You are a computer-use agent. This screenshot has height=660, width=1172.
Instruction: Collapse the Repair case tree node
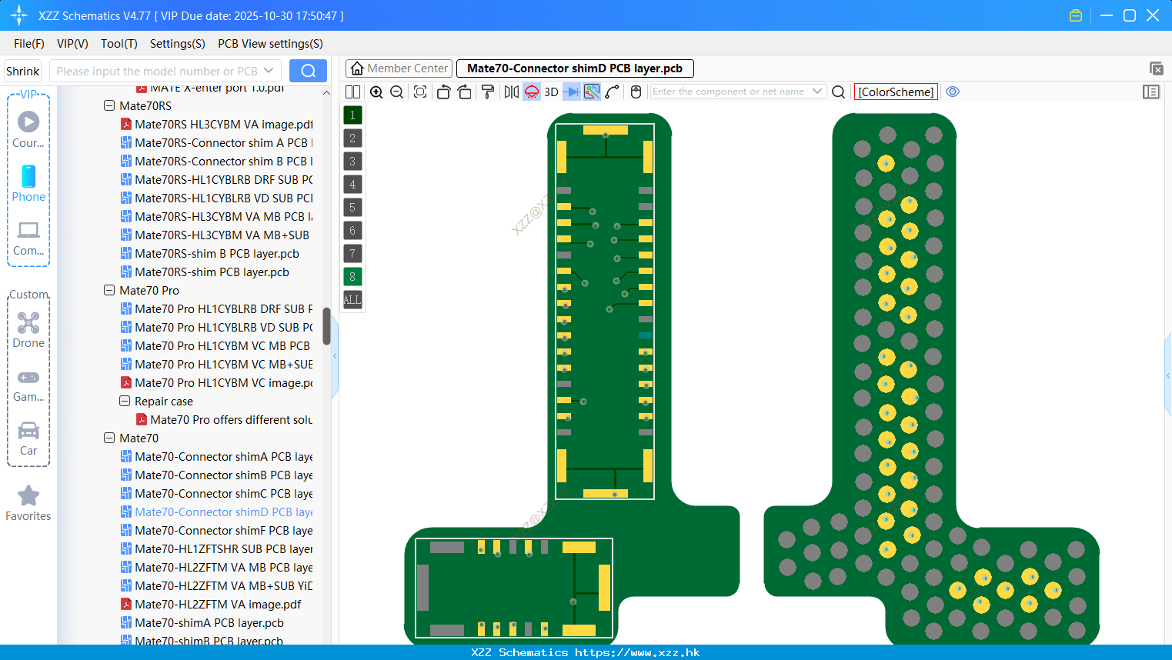coord(125,402)
